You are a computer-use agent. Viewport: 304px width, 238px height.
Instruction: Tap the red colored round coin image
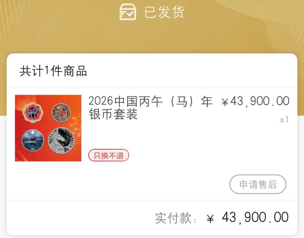(x=61, y=112)
